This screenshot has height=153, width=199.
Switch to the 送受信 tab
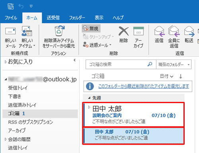coord(53,18)
